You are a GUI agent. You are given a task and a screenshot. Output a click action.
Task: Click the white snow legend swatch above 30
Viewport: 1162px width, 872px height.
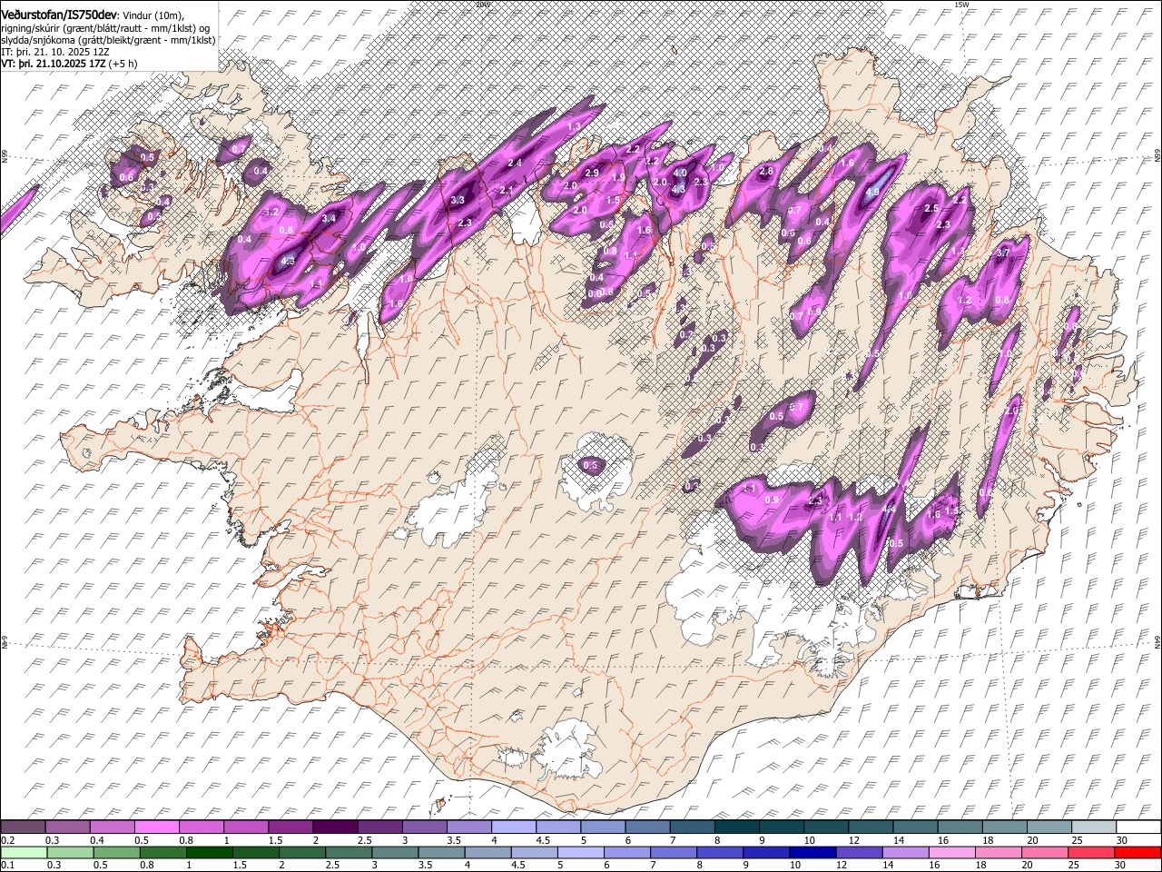[1139, 827]
